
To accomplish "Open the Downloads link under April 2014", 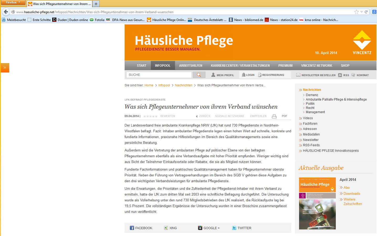I will (x=352, y=193).
